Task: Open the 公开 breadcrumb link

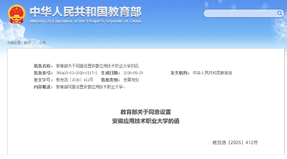Action: click(x=42, y=43)
